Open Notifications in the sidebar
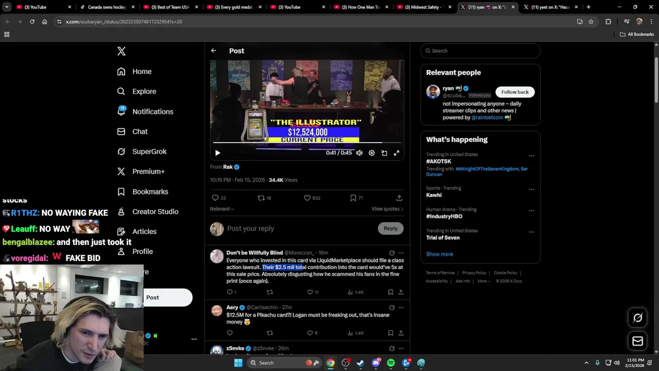The image size is (659, 371). pos(145,111)
